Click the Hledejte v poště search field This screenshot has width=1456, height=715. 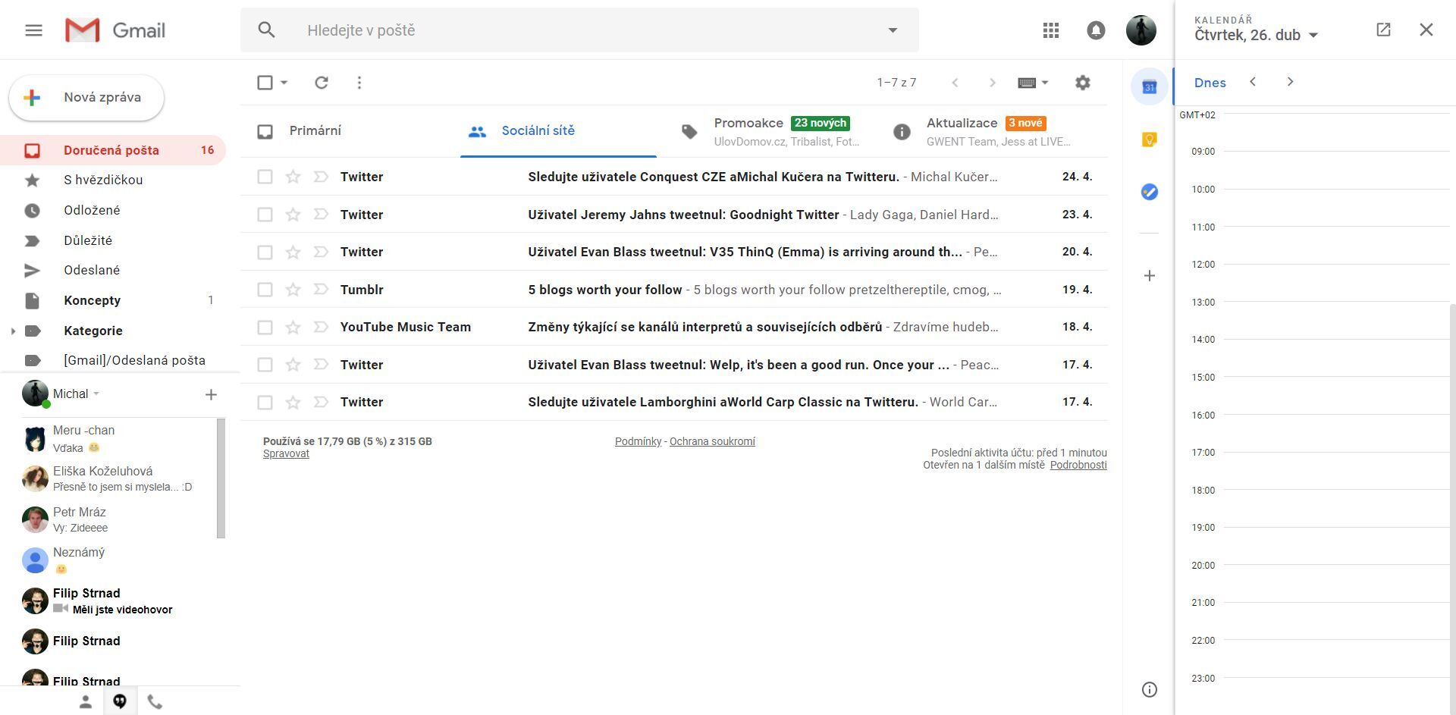tap(531, 30)
